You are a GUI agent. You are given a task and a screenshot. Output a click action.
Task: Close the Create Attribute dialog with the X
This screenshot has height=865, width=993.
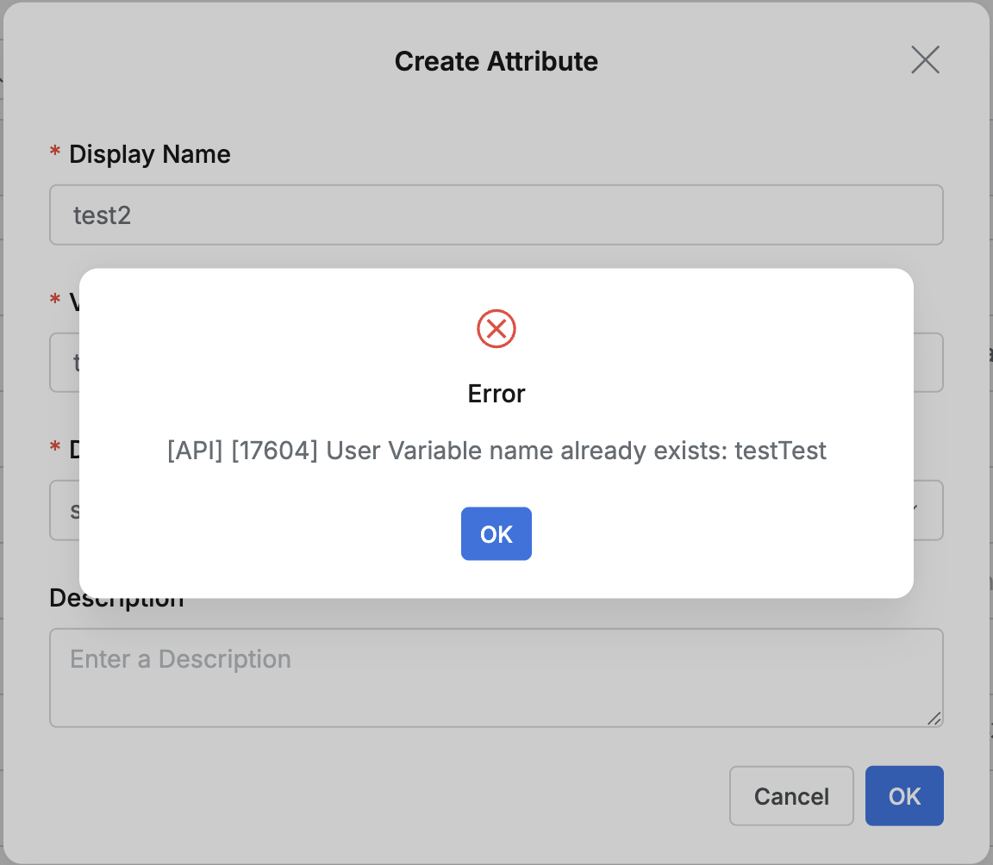pyautogui.click(x=925, y=59)
